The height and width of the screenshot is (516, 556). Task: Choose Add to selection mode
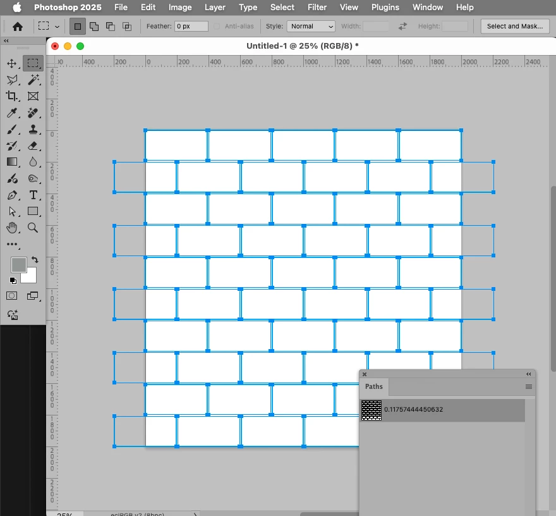94,27
